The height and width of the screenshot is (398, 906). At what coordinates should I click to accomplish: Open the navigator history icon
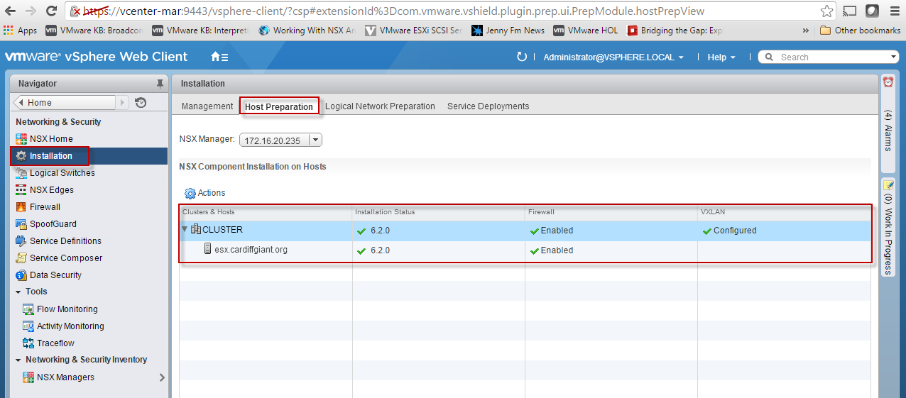click(x=141, y=103)
